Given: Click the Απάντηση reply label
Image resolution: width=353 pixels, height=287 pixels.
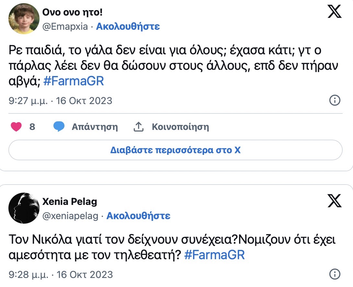Looking at the screenshot, I should [95, 127].
